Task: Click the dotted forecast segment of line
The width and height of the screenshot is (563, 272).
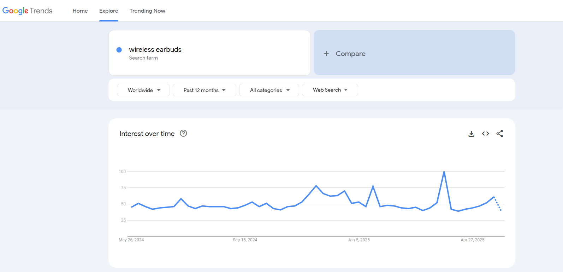Action: [x=497, y=204]
